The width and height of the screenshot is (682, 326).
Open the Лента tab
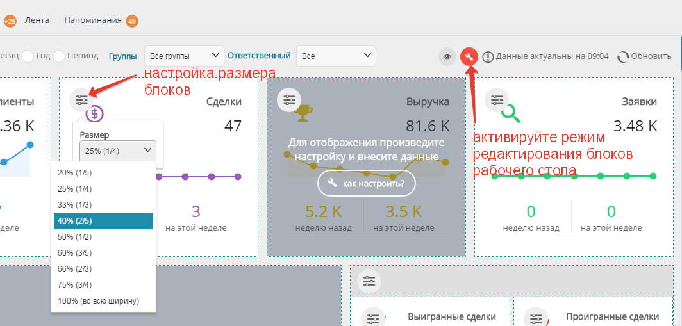pyautogui.click(x=37, y=20)
